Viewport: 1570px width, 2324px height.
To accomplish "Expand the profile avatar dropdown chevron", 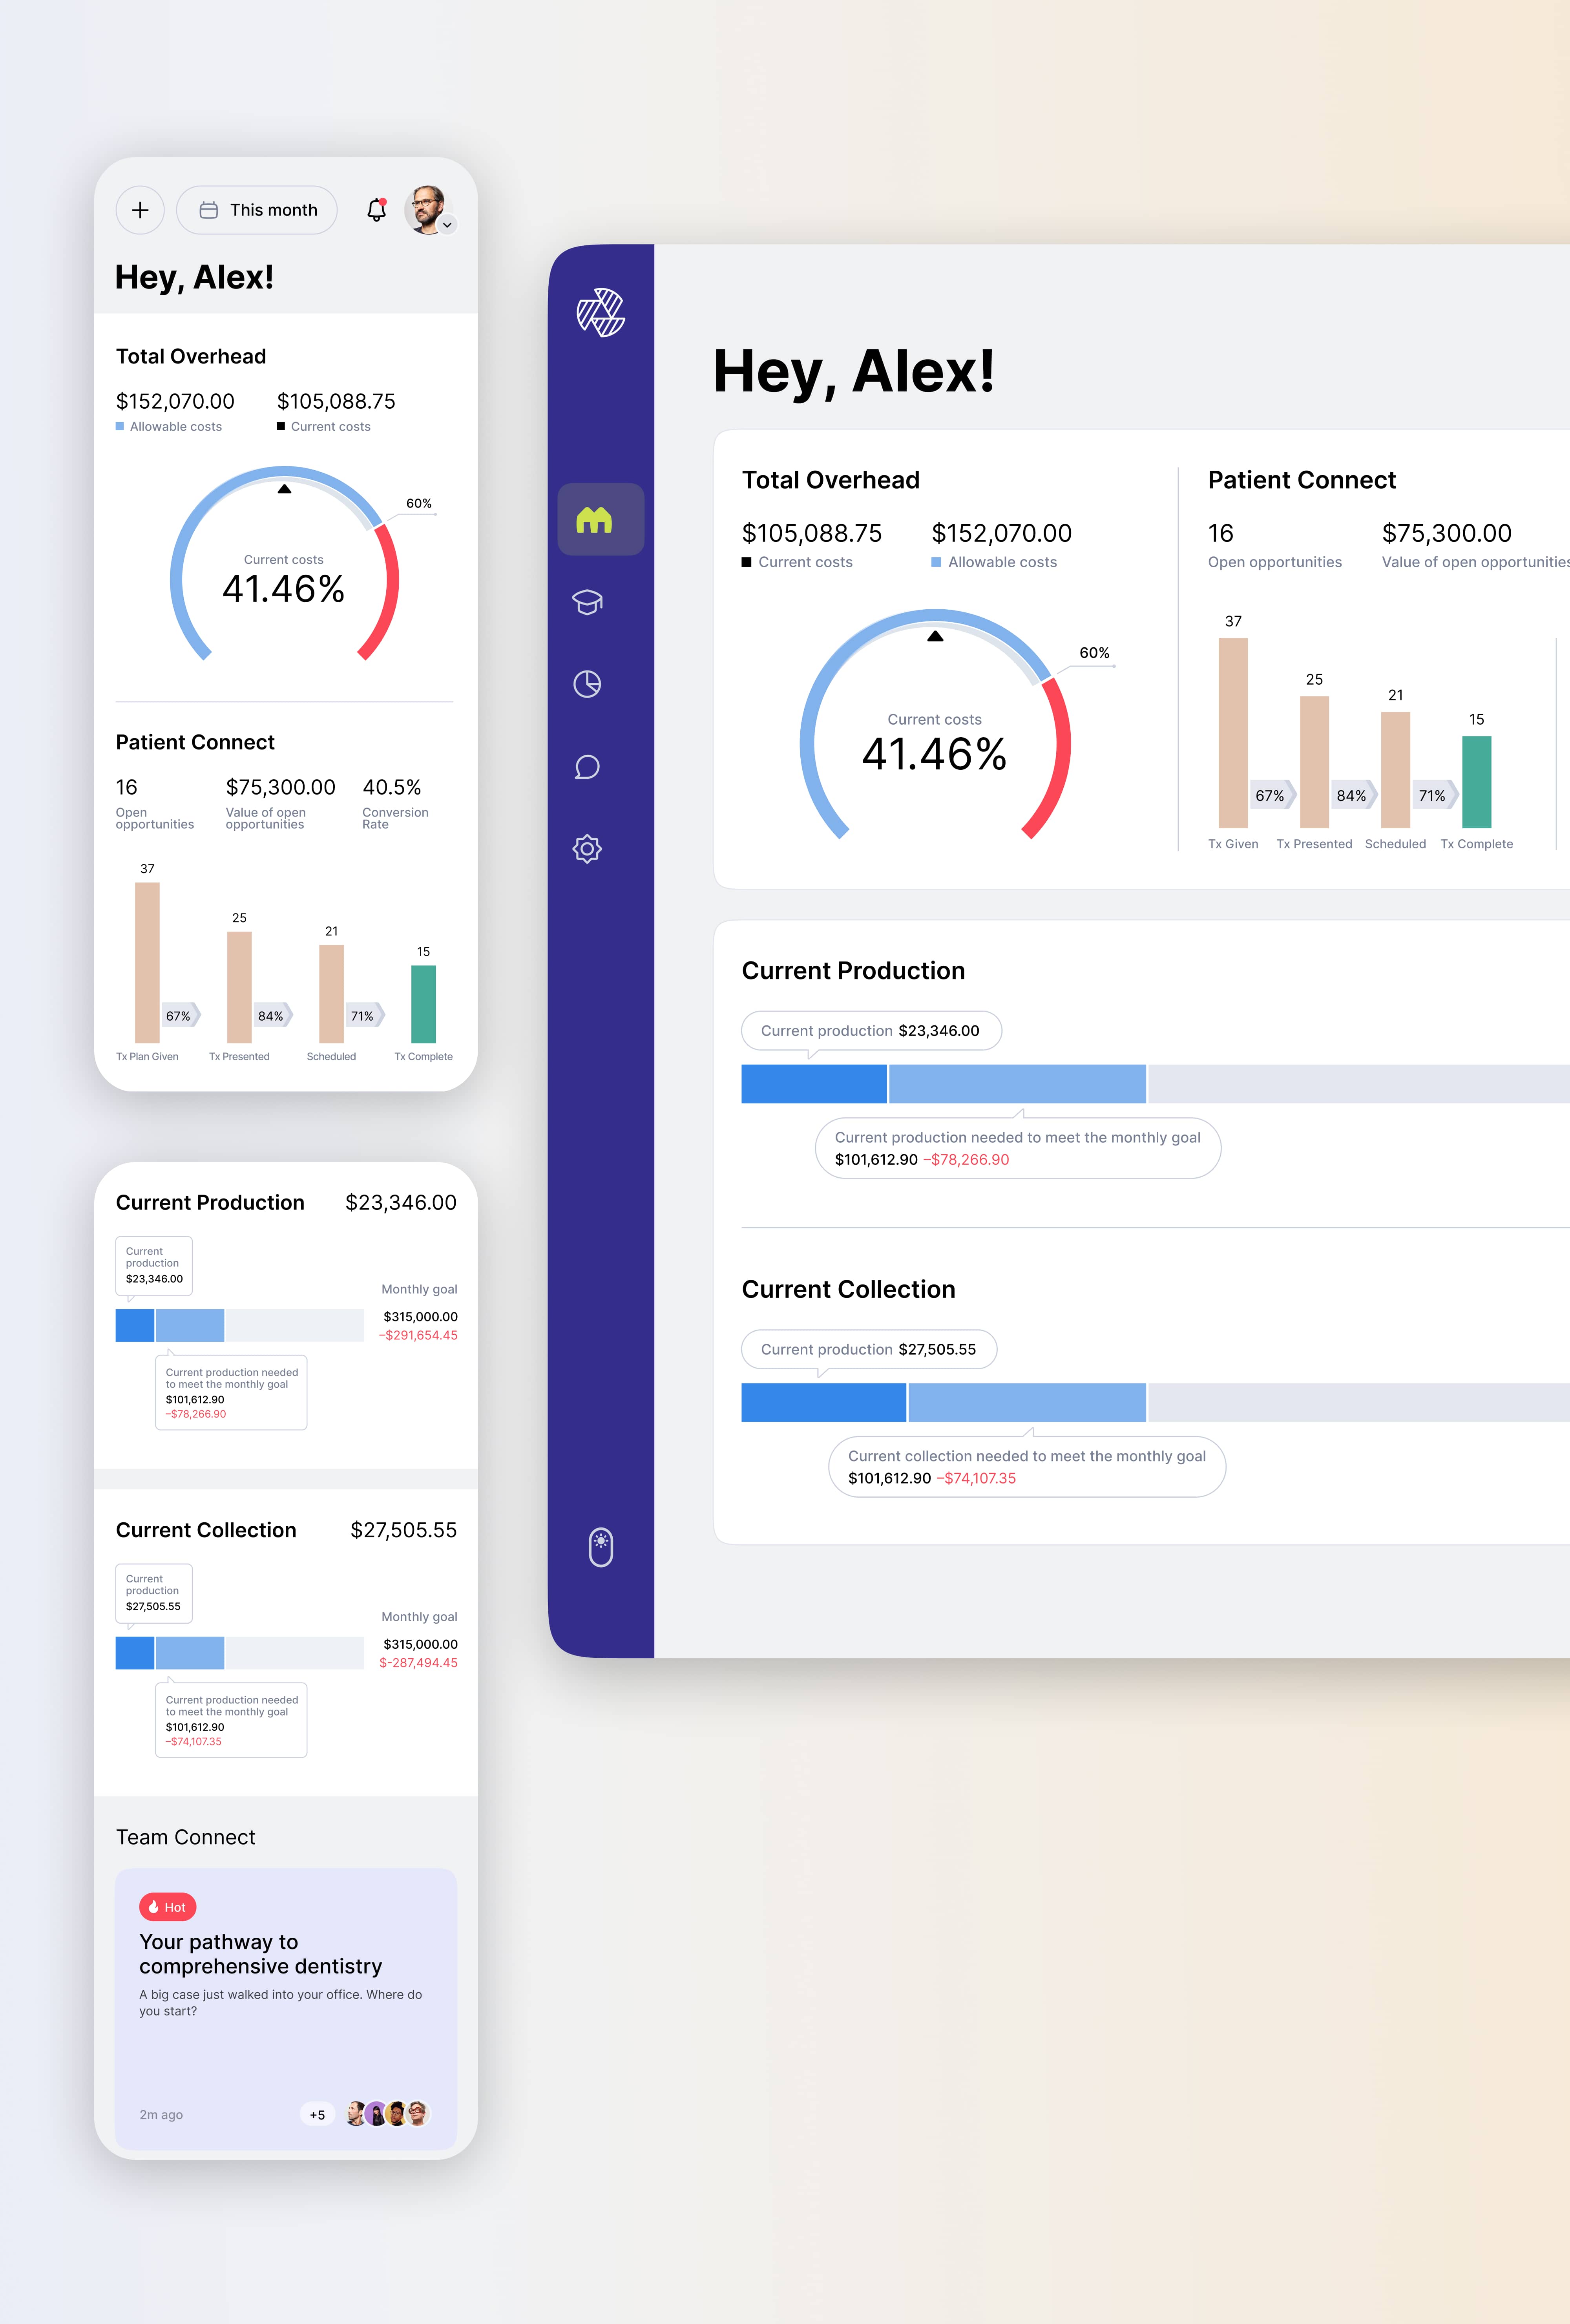I will click(x=448, y=225).
